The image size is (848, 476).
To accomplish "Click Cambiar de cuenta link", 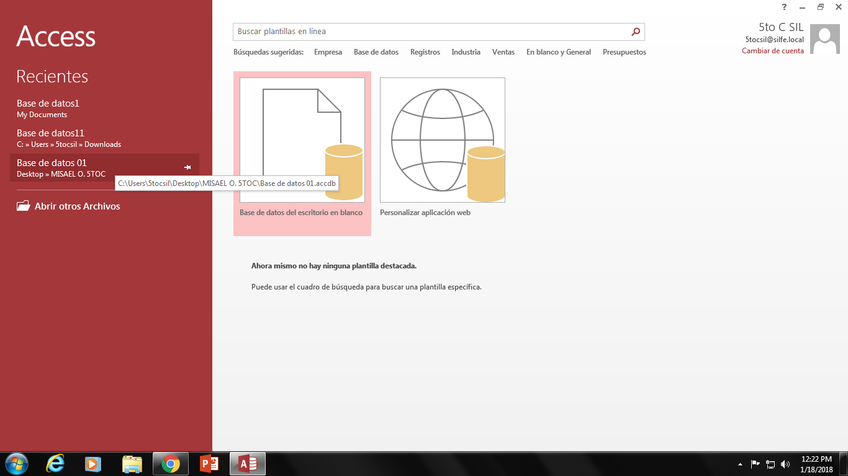I will click(x=773, y=51).
